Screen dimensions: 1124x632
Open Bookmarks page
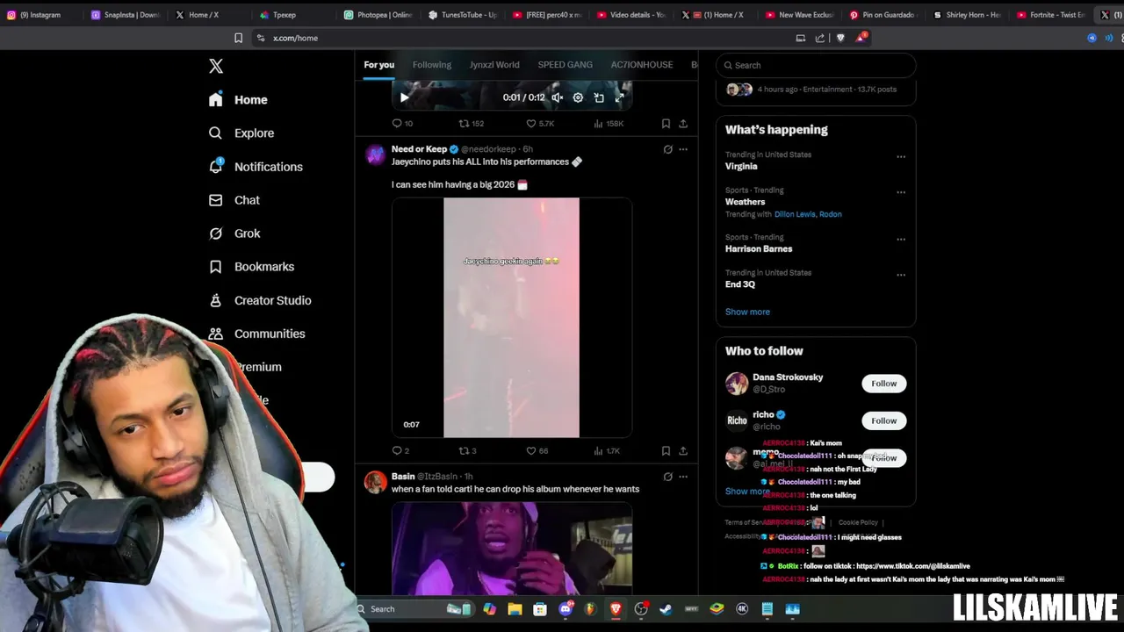(251, 267)
